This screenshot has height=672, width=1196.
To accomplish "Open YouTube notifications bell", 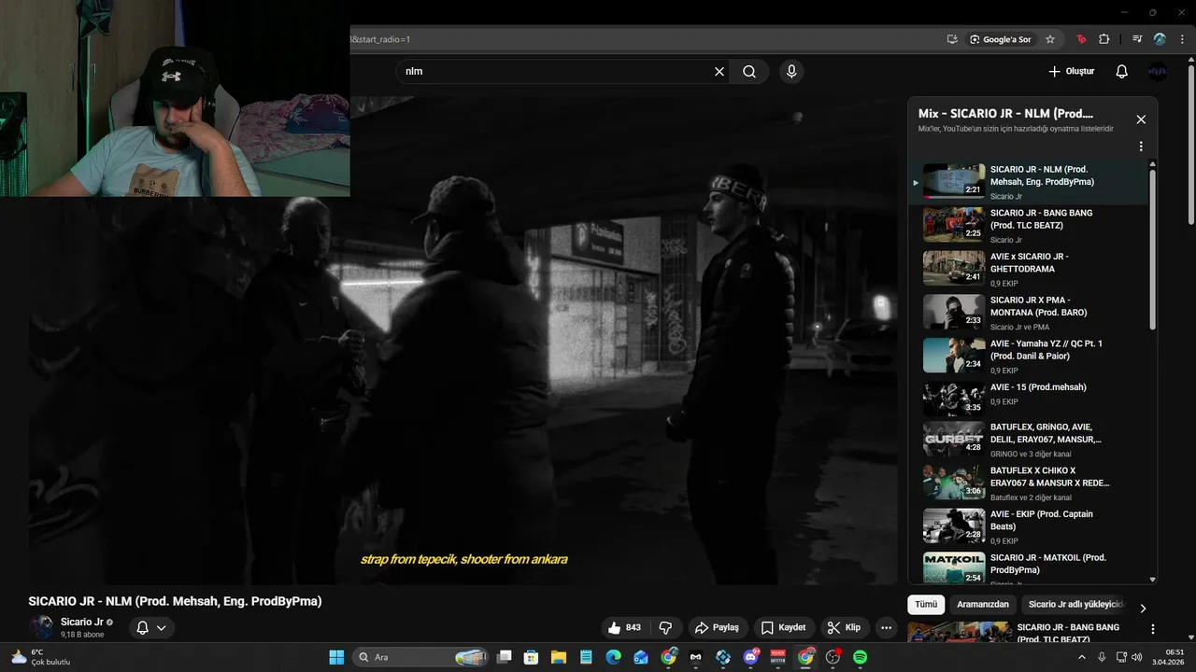I will coord(1122,72).
